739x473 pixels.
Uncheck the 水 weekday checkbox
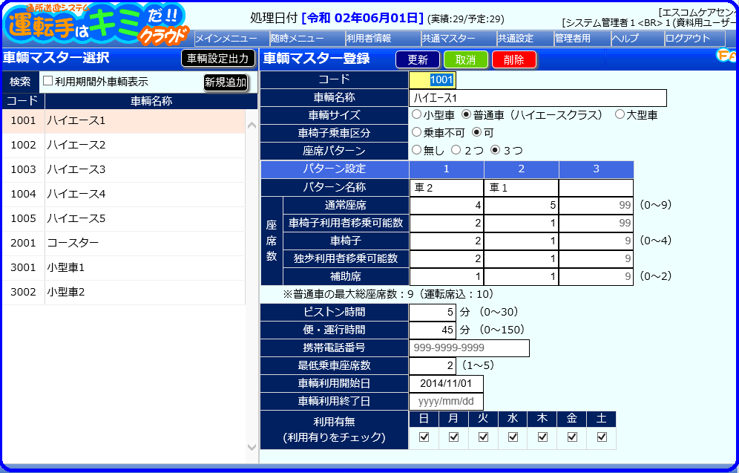[513, 437]
